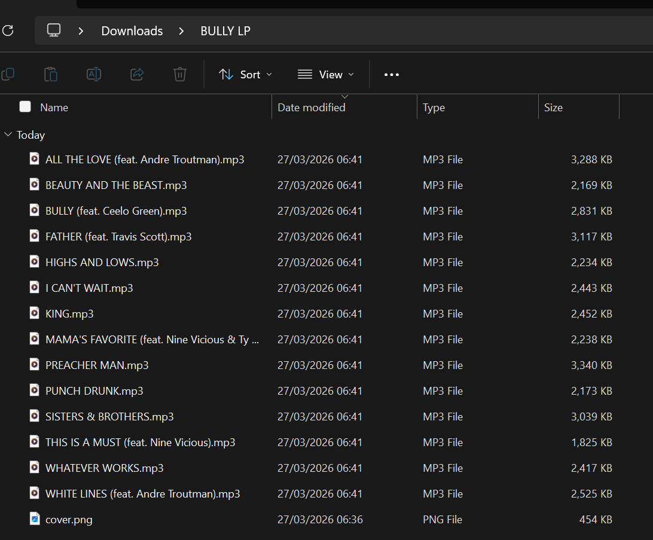The height and width of the screenshot is (540, 653).
Task: Select THIS IS A MUST (feat. Nine Vicious).mp3
Action: tap(140, 443)
